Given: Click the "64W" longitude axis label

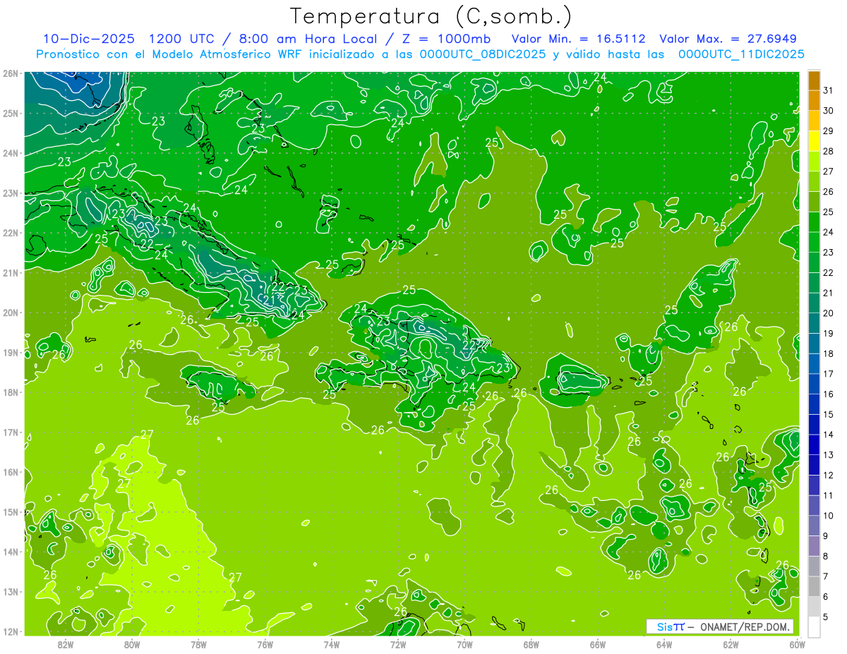Looking at the screenshot, I should click(664, 644).
